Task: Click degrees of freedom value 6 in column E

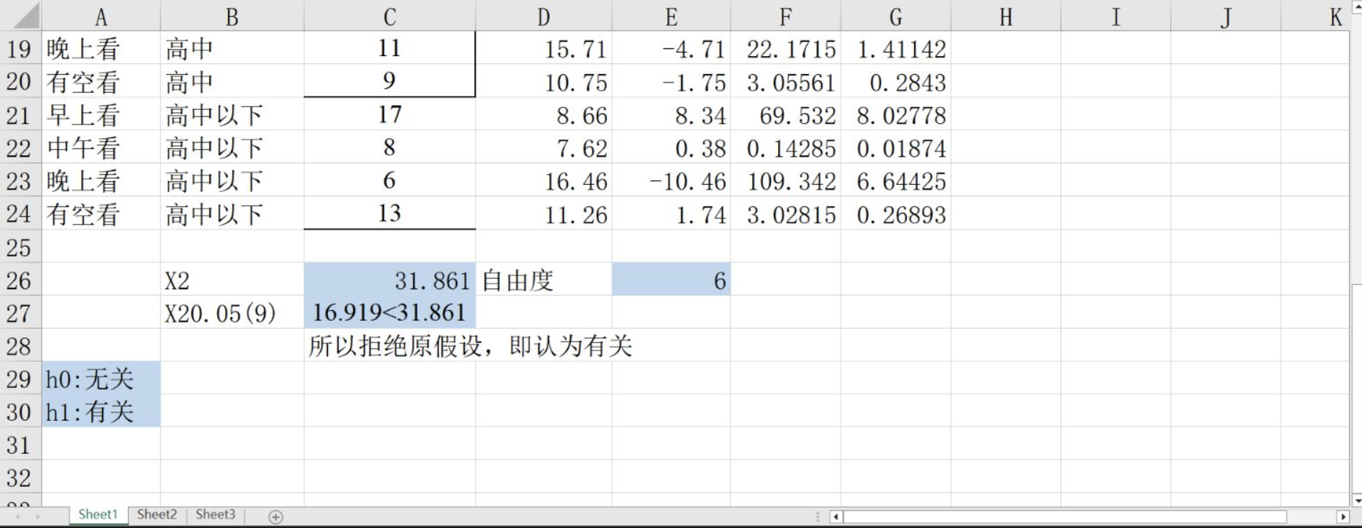Action: tap(671, 280)
